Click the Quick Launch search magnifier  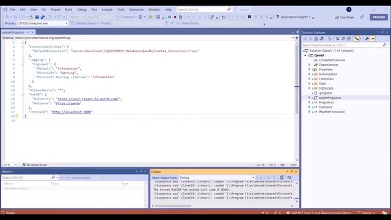229,9
